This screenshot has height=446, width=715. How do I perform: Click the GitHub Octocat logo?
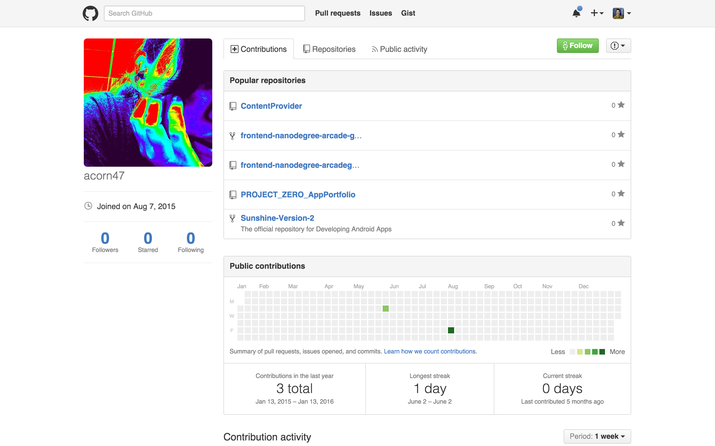click(90, 13)
